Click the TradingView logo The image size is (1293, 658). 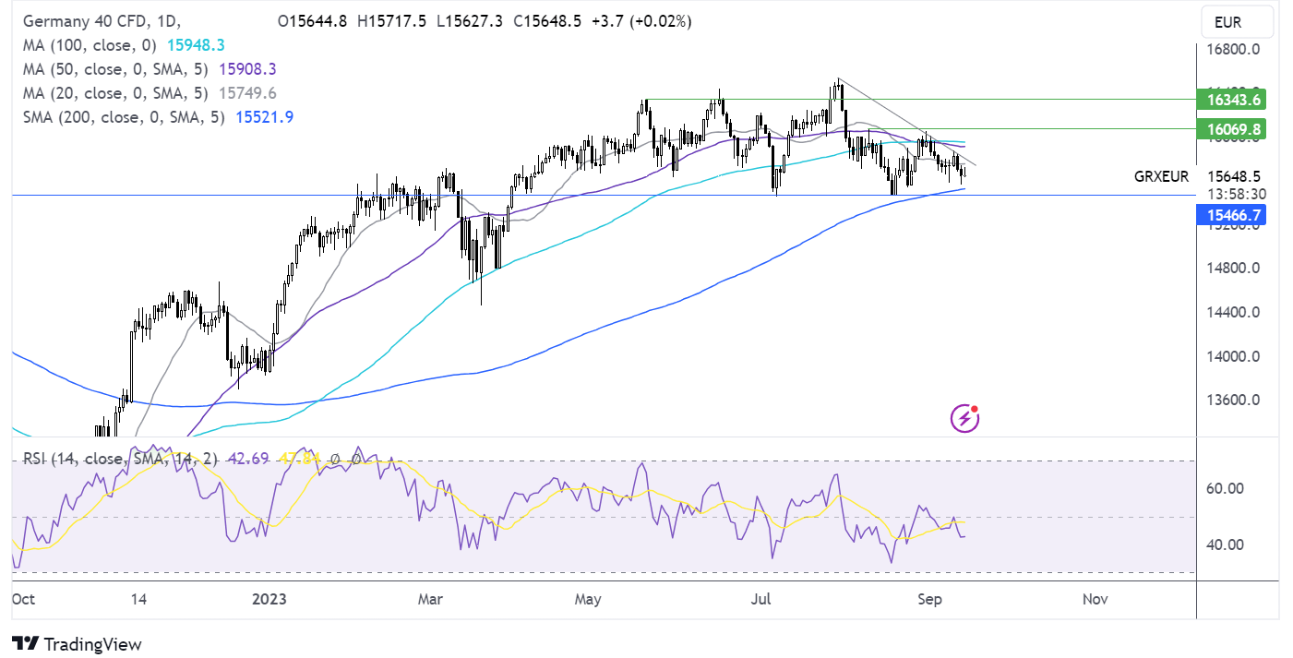(77, 643)
